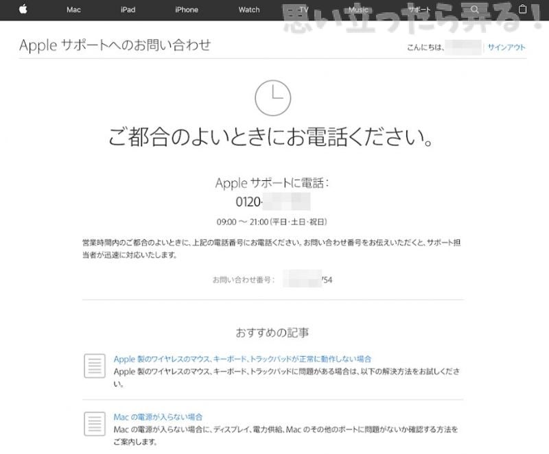
Task: Click the Apple logo icon
Action: (23, 9)
